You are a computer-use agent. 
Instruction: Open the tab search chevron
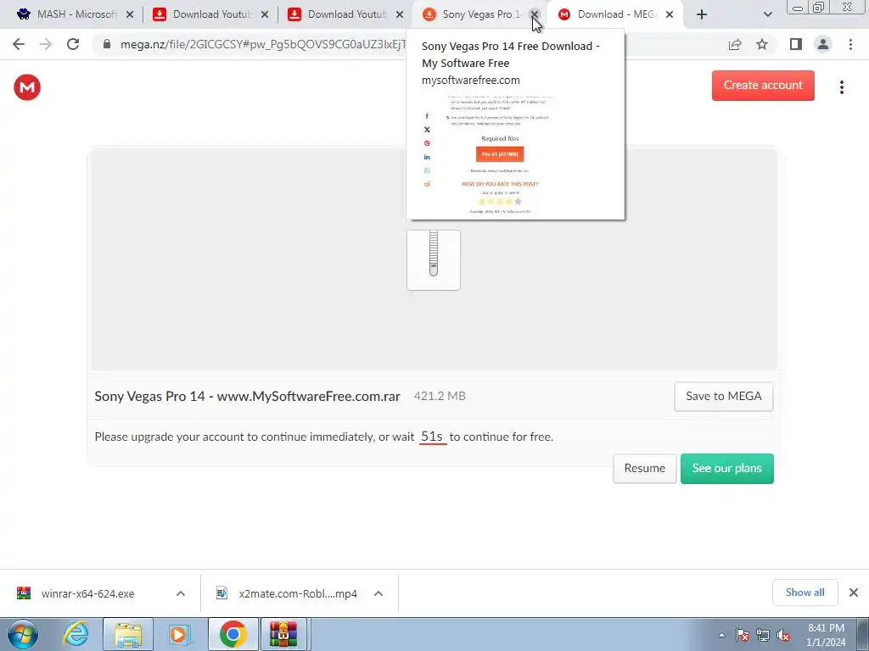[767, 14]
